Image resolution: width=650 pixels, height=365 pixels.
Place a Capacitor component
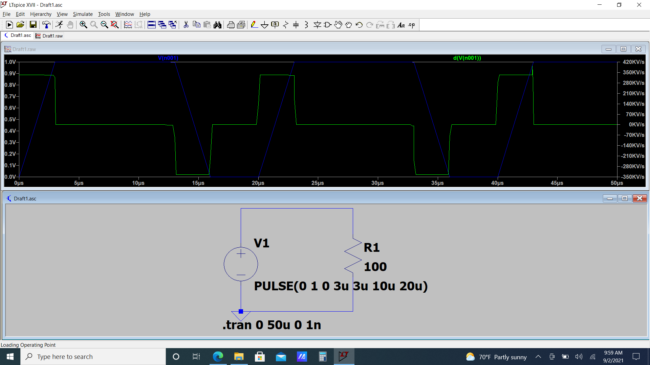click(x=296, y=25)
